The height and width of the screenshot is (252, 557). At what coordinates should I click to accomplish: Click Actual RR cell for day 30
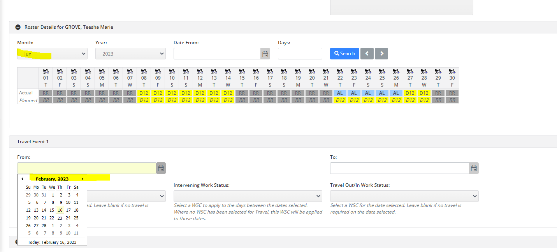(x=452, y=93)
